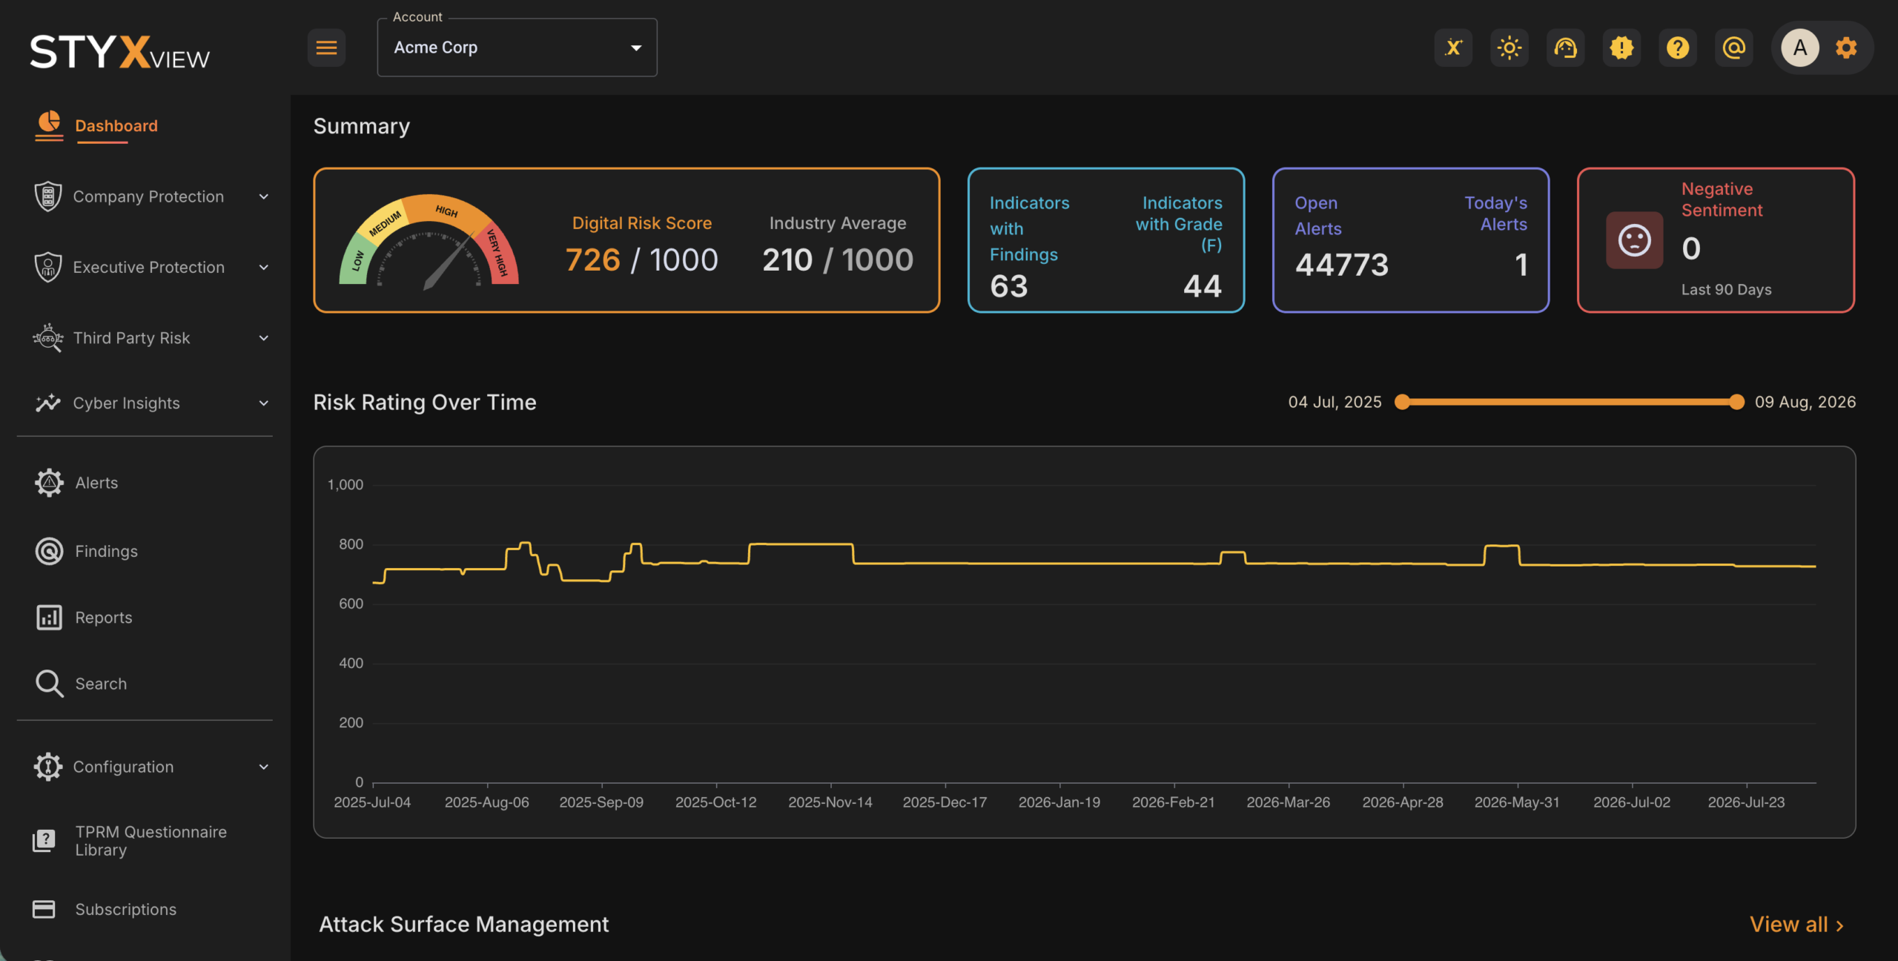Click the Negative Sentiment value 0
Viewport: 1898px width, 961px height.
[1691, 248]
